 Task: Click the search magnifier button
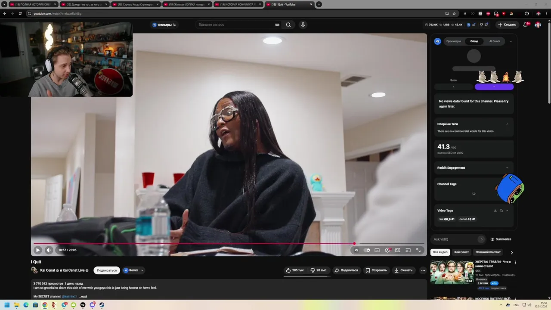click(x=288, y=25)
